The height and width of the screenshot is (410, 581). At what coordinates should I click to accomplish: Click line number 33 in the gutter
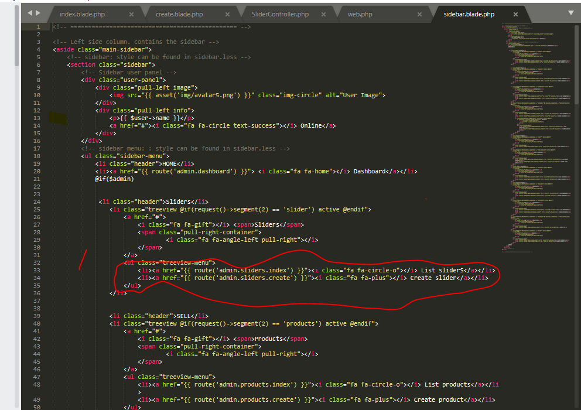coord(36,269)
